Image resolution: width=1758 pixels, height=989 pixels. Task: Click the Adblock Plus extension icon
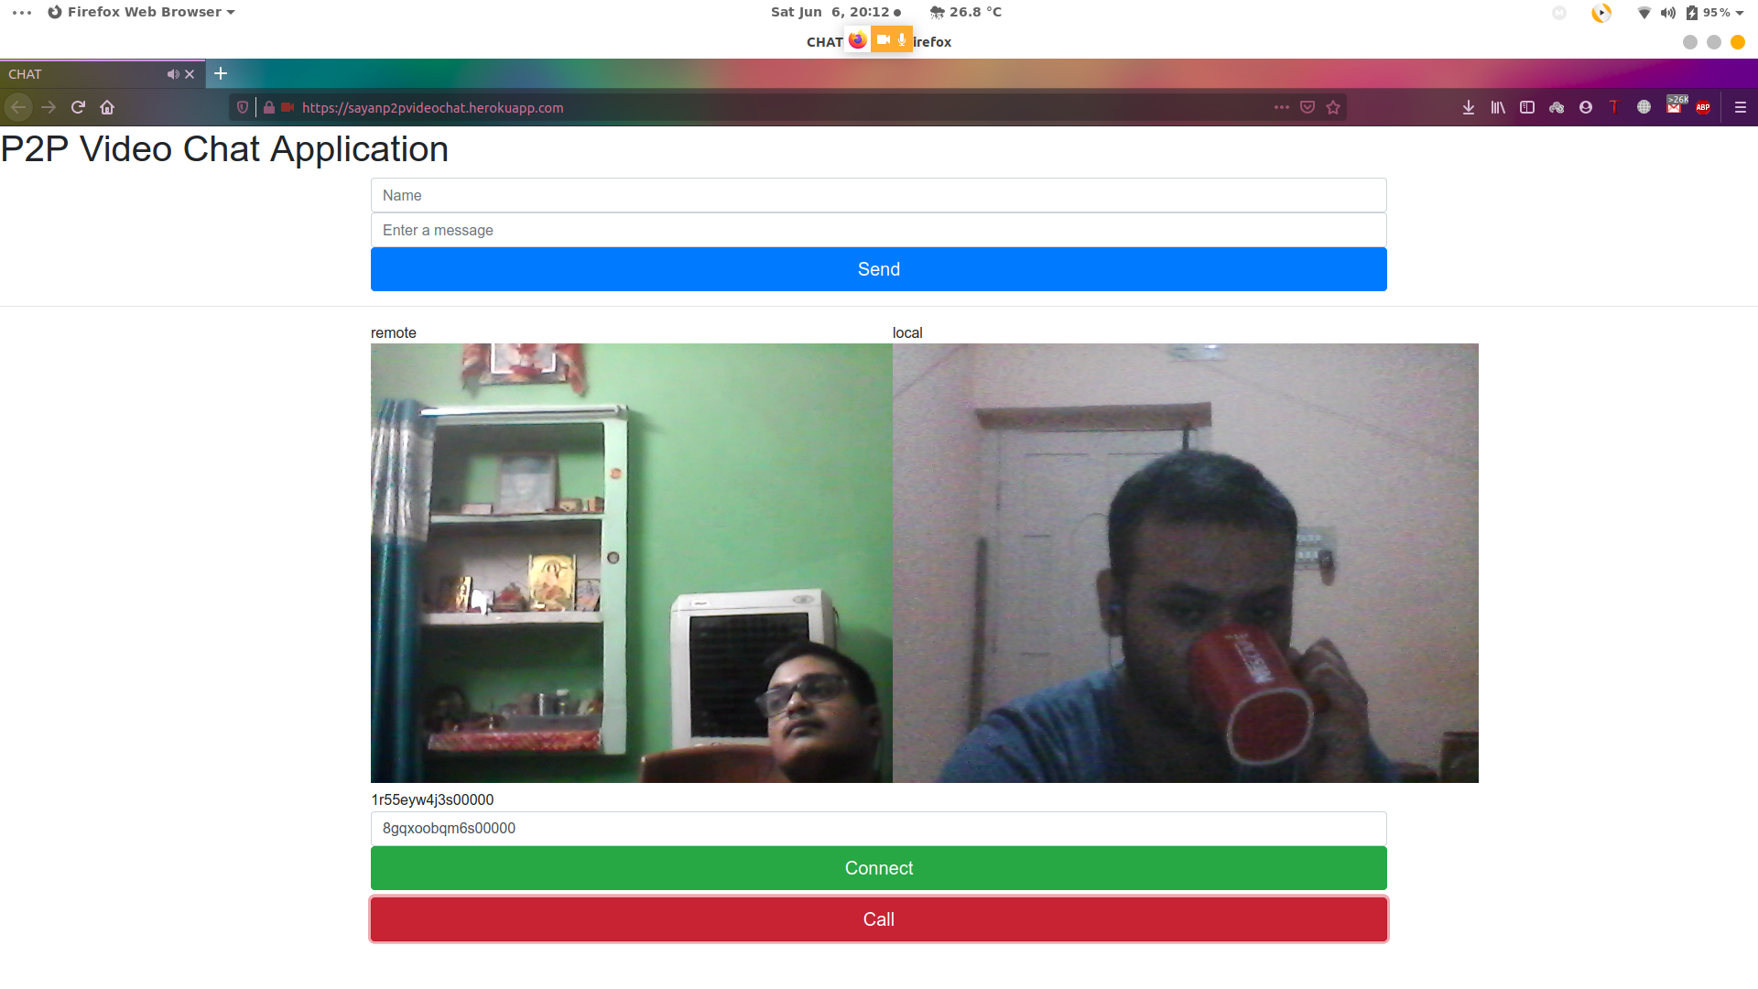1702,107
